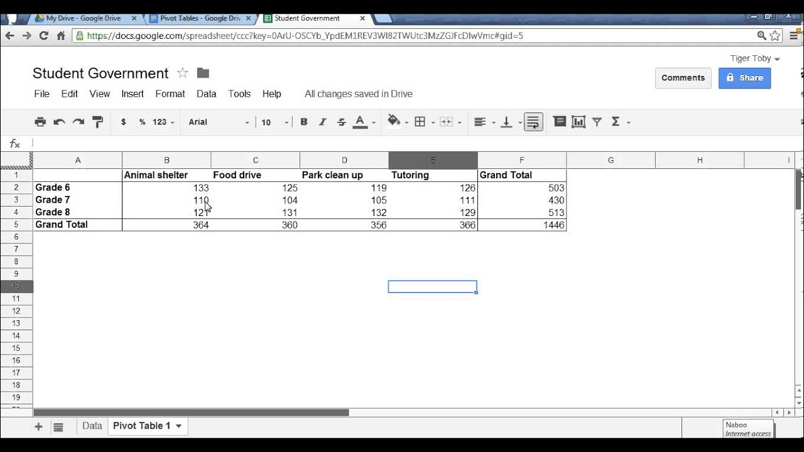Click the Comments button
This screenshot has height=452, width=804.
tap(683, 78)
